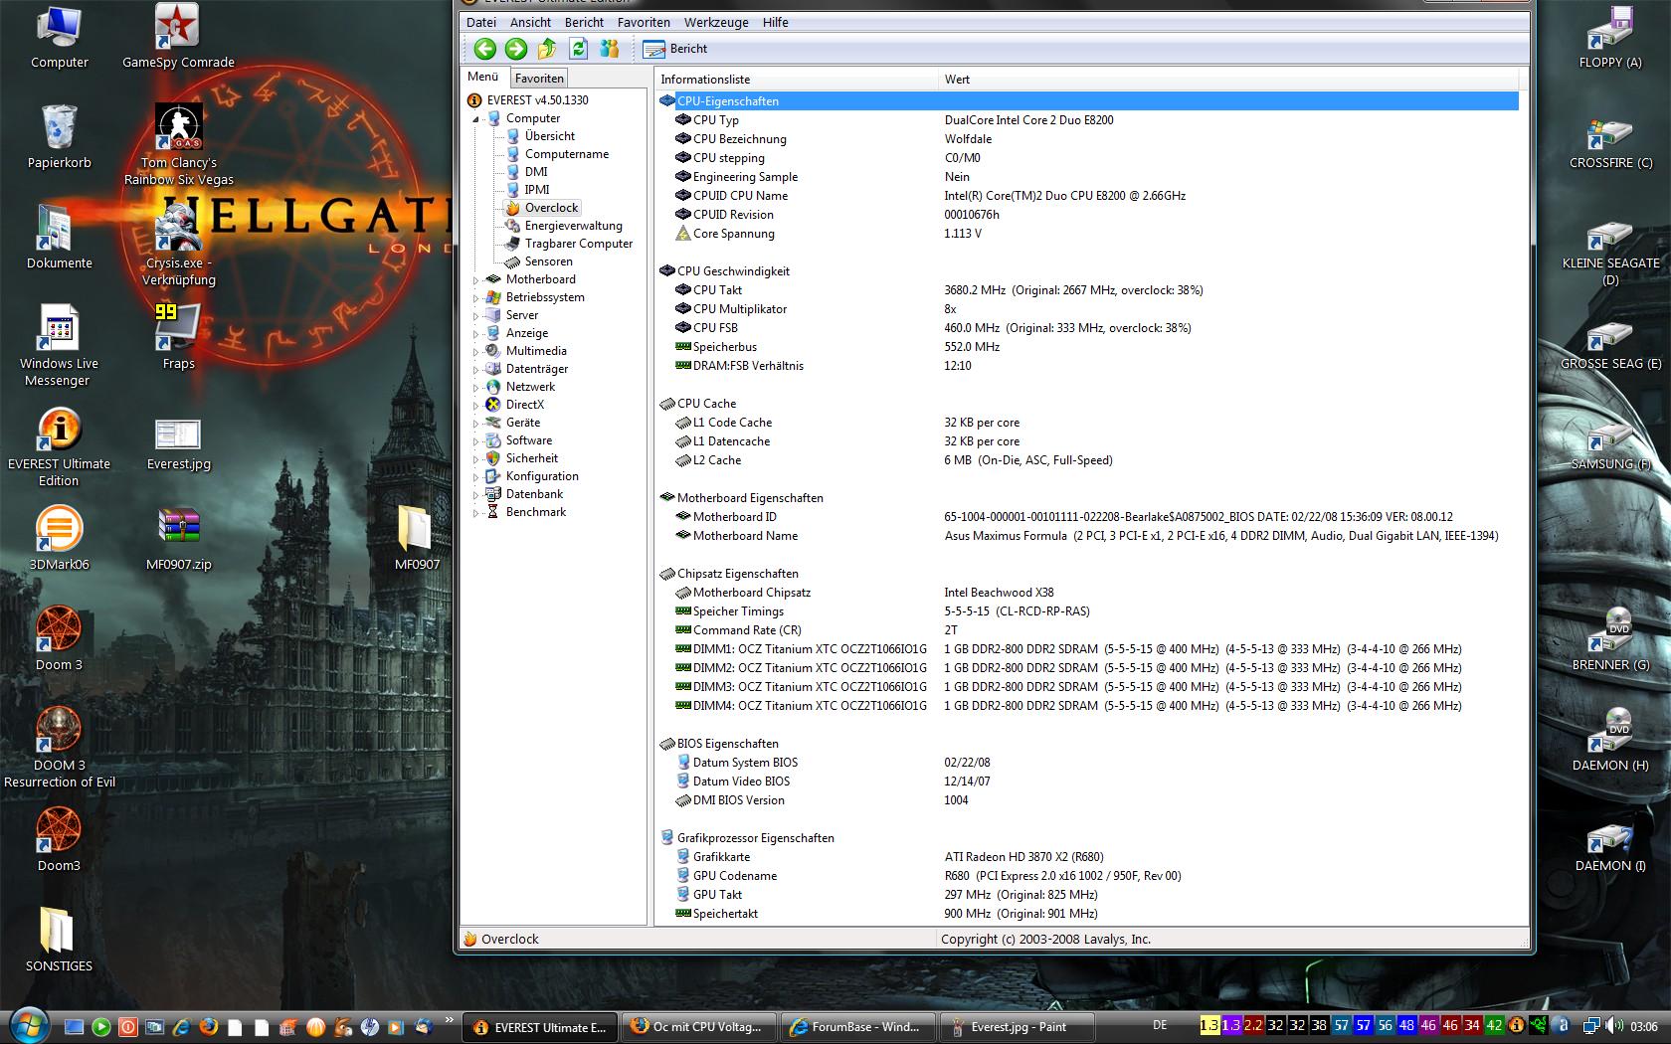Viewport: 1671px width, 1044px height.
Task: Expand the Server tree node
Action: point(475,316)
